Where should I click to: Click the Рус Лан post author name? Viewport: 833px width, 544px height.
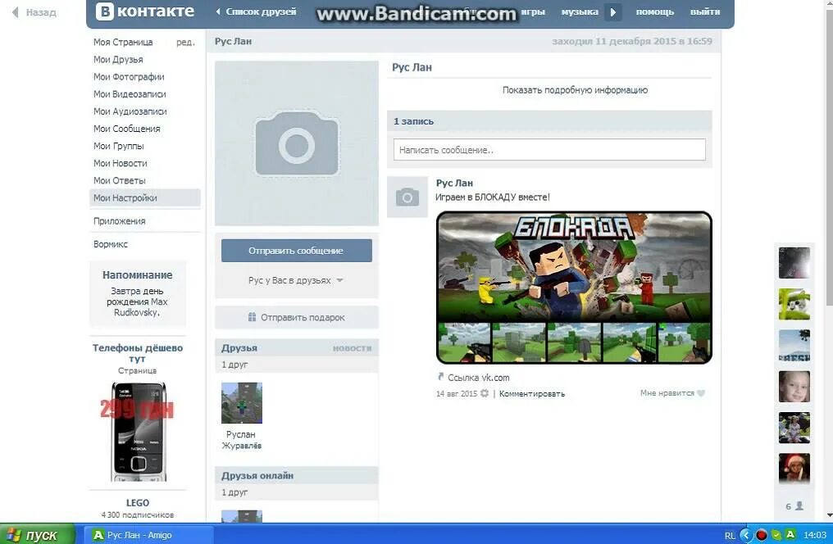click(x=454, y=183)
